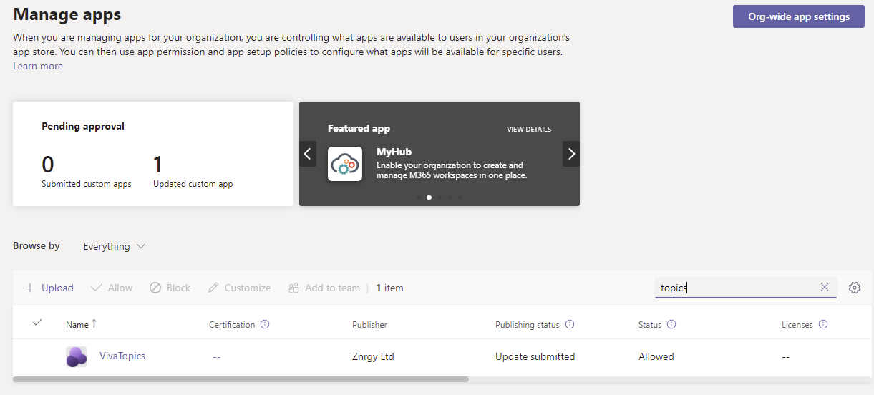874x395 pixels.
Task: Advance to next featured app with right arrow
Action: (x=571, y=154)
